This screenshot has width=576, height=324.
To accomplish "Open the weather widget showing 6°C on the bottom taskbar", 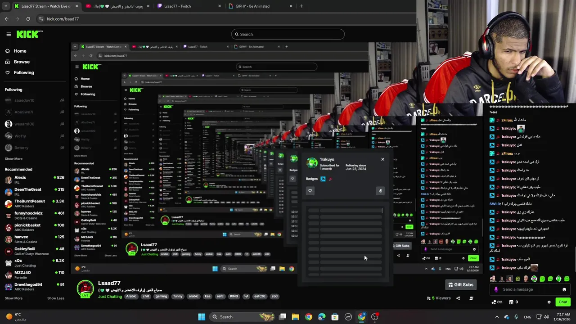I will coord(16,317).
